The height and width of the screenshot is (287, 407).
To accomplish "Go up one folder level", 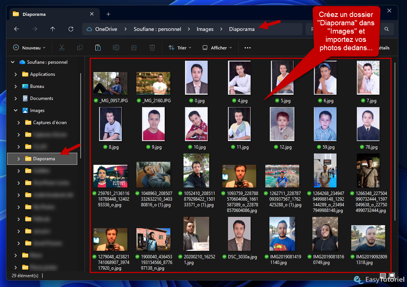I will [53, 29].
